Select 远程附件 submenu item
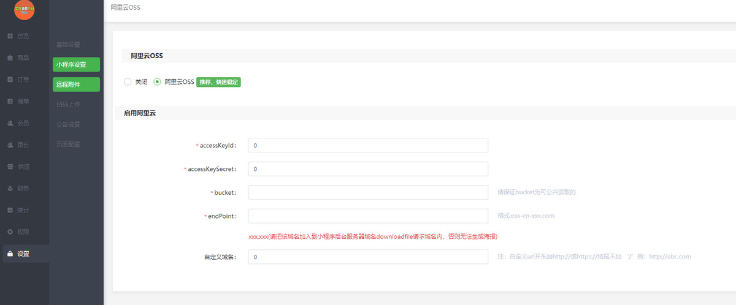Screen dimensions: 736x305 tap(76, 84)
